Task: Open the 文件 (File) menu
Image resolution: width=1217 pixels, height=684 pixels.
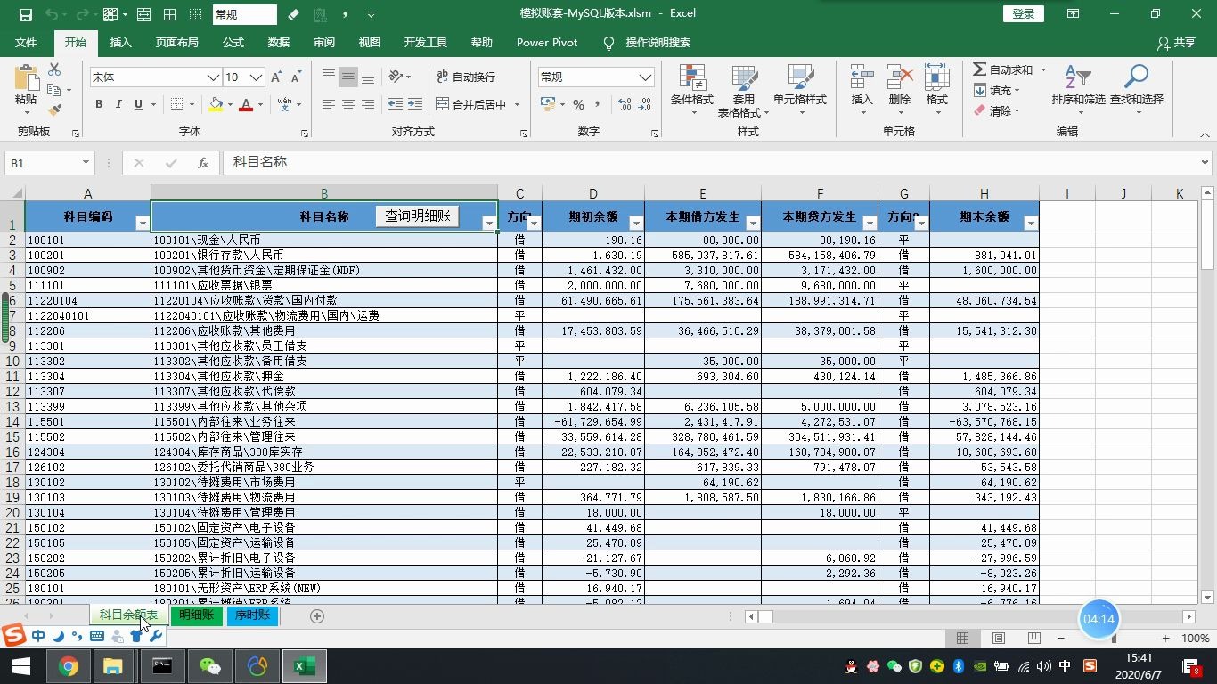Action: click(26, 43)
